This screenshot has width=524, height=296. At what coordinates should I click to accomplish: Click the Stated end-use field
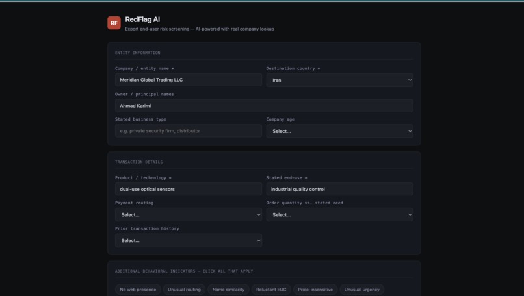click(339, 189)
